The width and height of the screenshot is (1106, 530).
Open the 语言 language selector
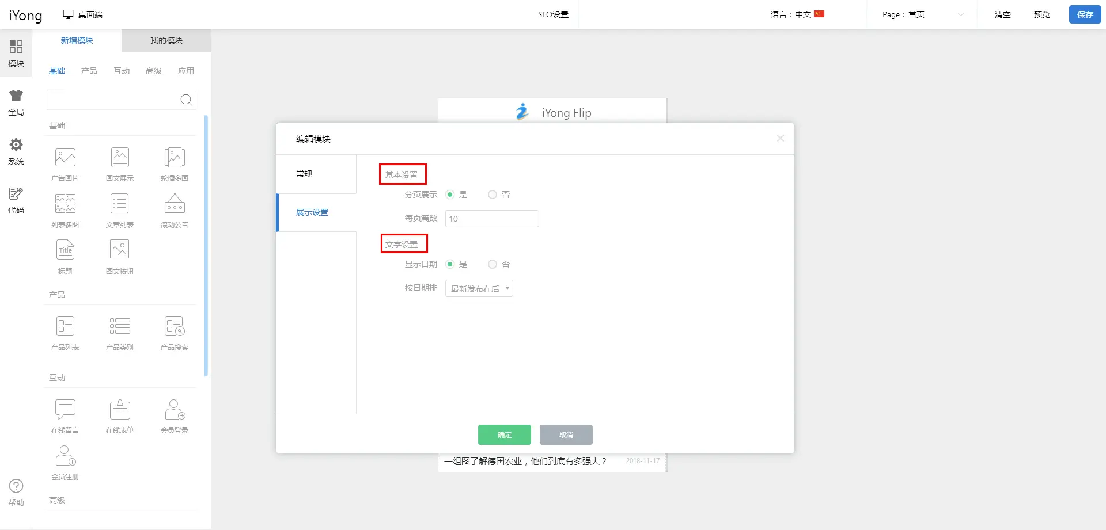pos(797,14)
